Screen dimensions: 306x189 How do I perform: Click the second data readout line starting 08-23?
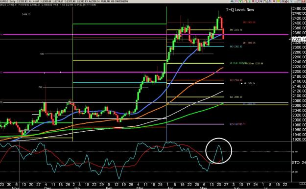tap(48, 5)
